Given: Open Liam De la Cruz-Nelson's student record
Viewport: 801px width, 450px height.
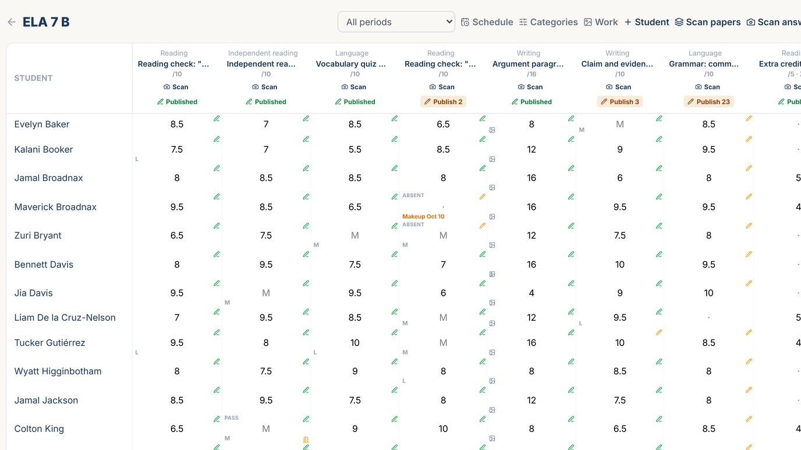Looking at the screenshot, I should pos(65,317).
